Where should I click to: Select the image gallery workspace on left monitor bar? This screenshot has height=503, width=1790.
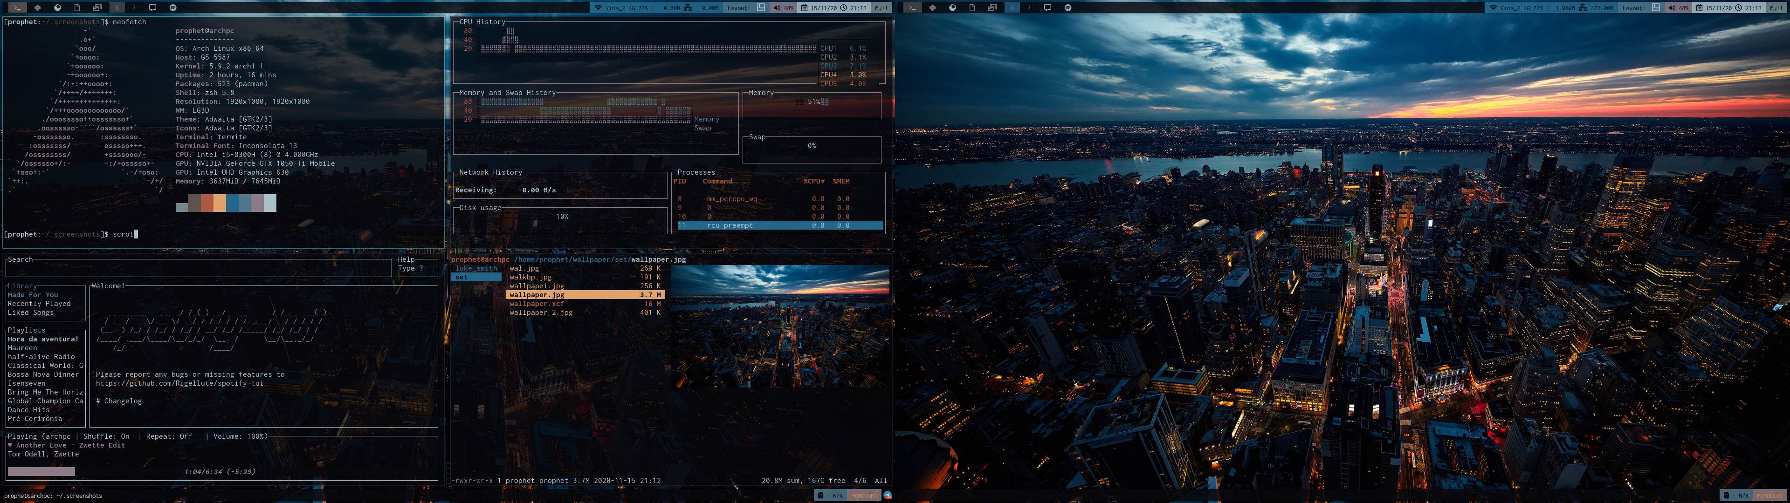97,7
